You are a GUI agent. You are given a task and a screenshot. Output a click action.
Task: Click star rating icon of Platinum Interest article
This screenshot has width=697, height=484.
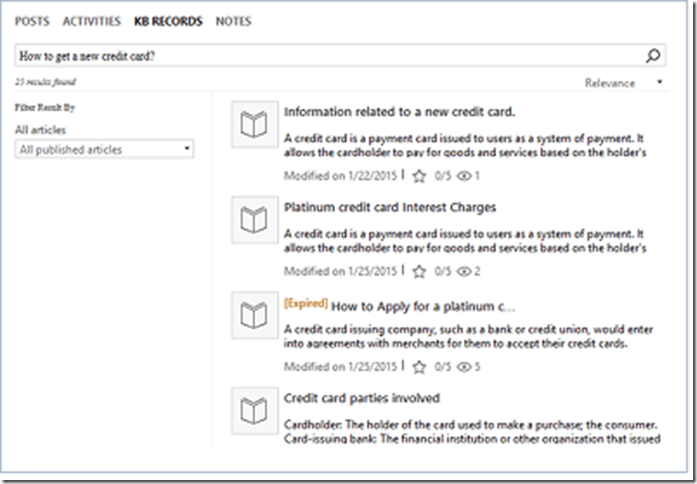coord(419,272)
